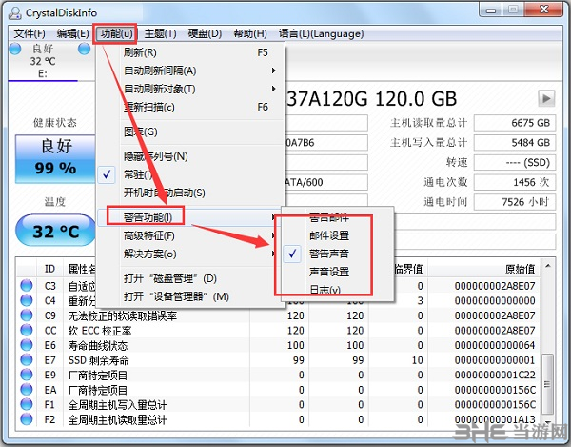Click the scrollbar up arrow in attribute list

click(547, 267)
